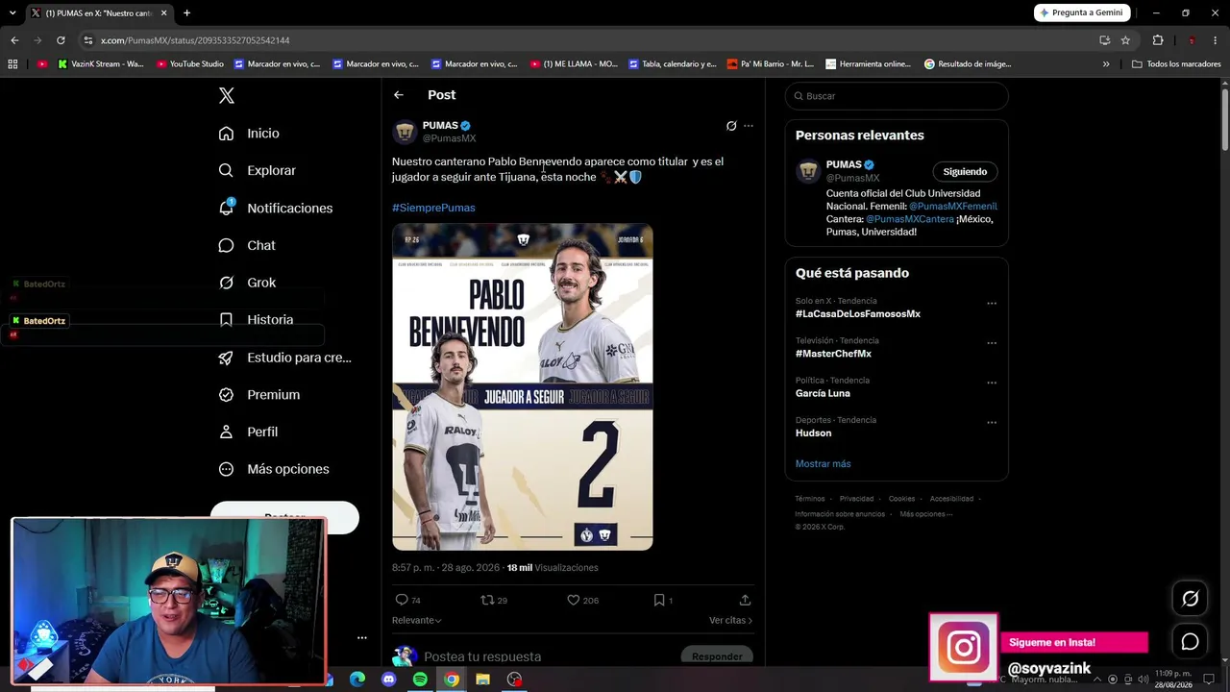The image size is (1230, 692).
Task: Open the YouTube Studio bookmark
Action: pyautogui.click(x=189, y=64)
